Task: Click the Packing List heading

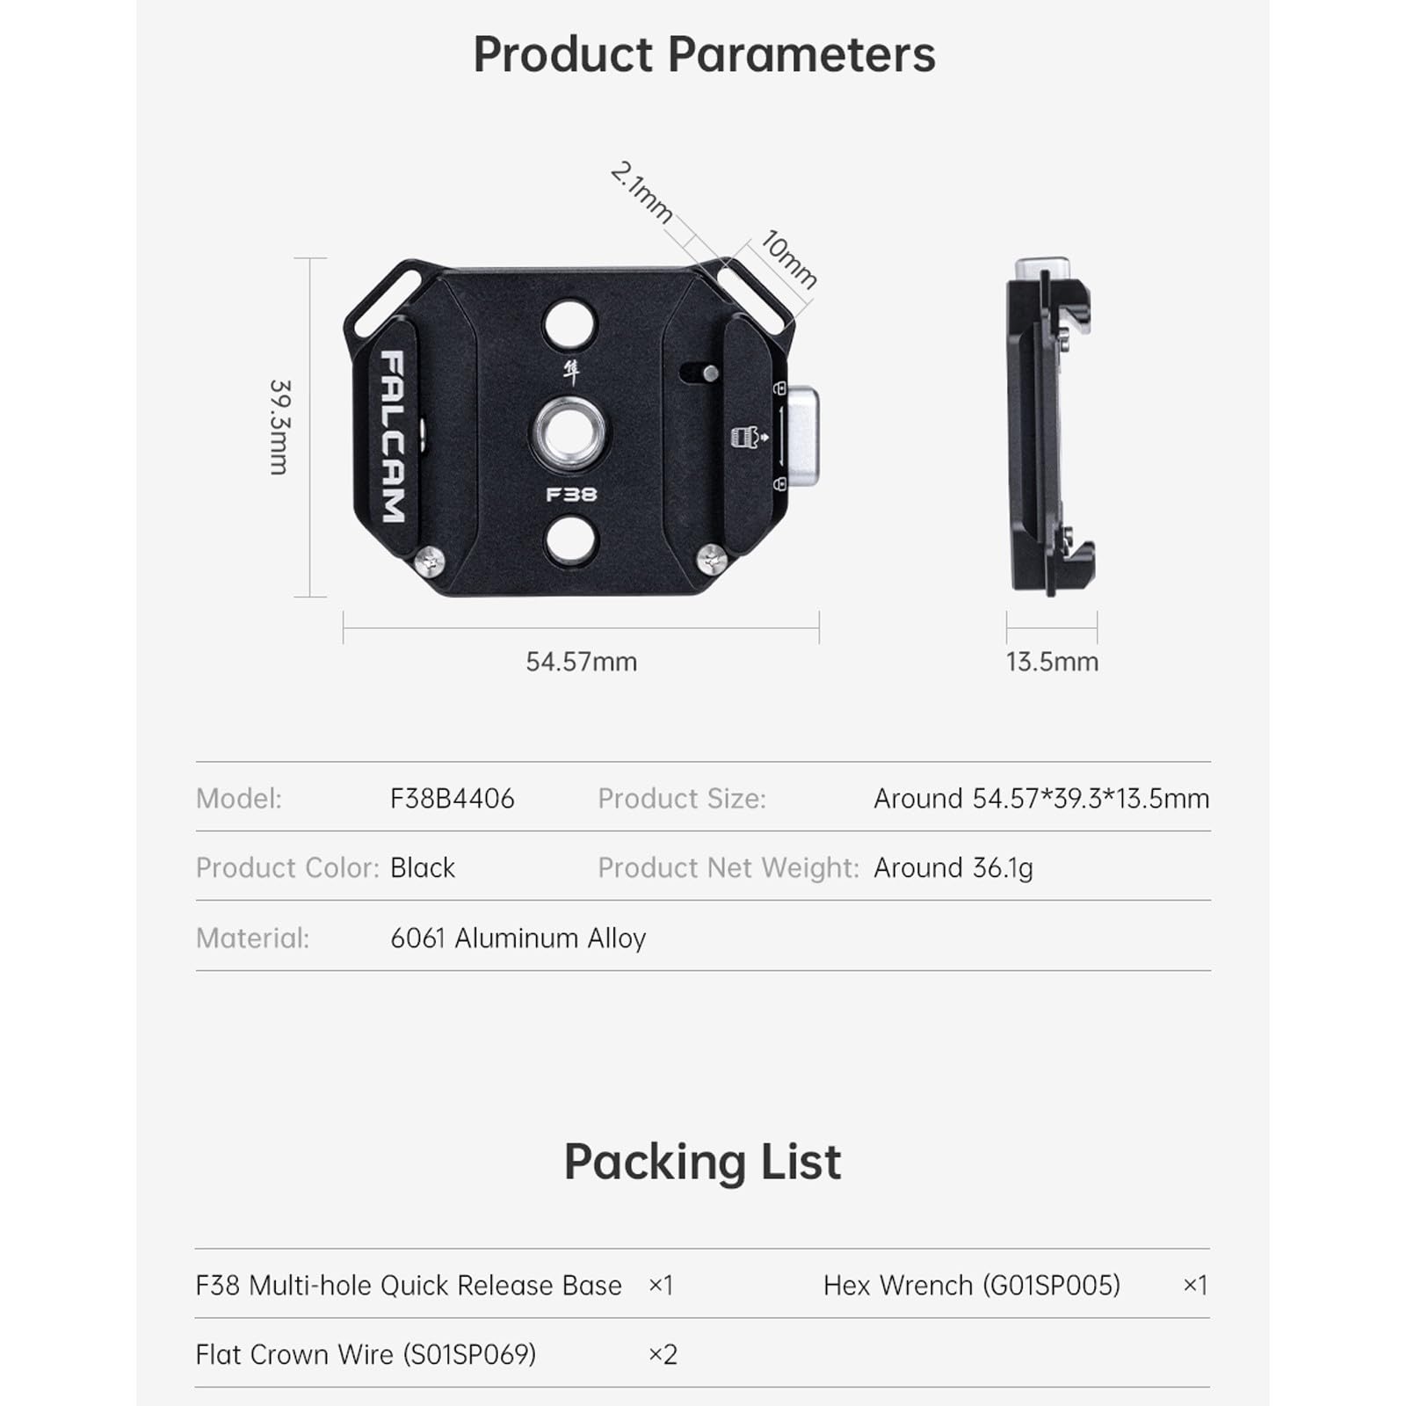Action: tap(702, 1162)
